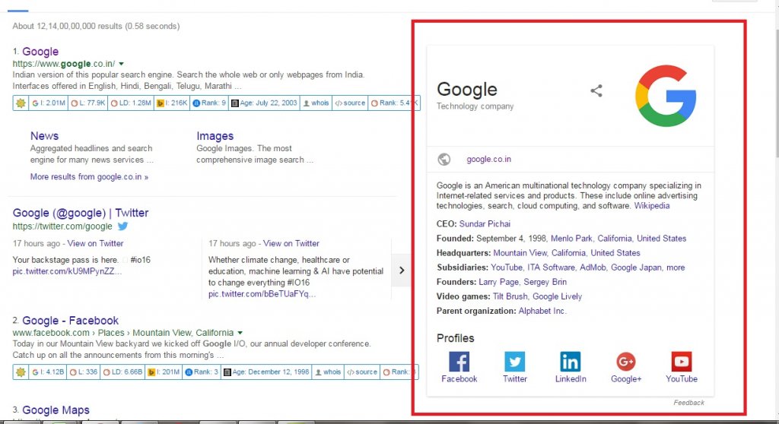Click the share icon in Google knowledge panel
Viewport: 779px width, 424px height.
596,91
